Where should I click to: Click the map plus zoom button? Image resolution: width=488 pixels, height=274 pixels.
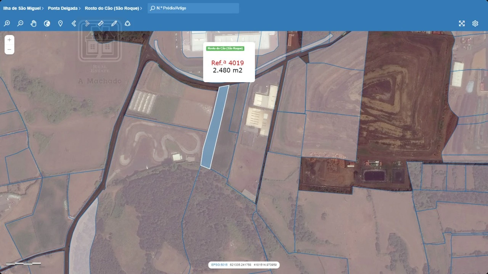pyautogui.click(x=9, y=40)
